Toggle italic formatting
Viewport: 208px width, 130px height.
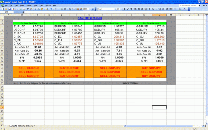click(x=128, y=9)
